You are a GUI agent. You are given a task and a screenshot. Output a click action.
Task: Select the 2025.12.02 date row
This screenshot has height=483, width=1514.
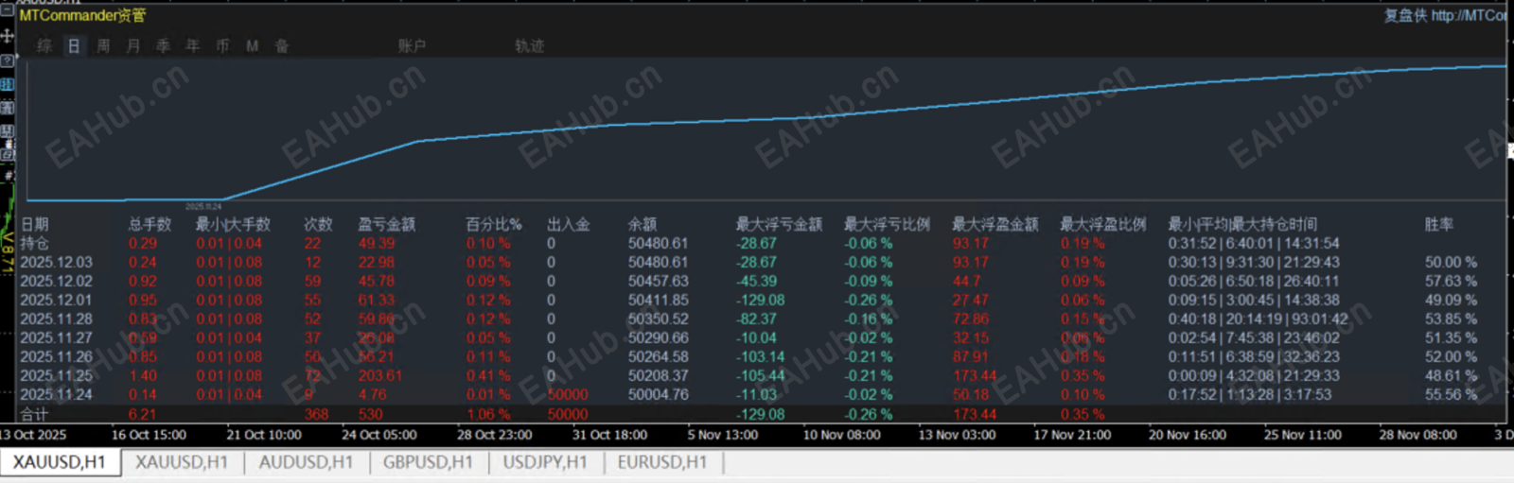pos(57,281)
